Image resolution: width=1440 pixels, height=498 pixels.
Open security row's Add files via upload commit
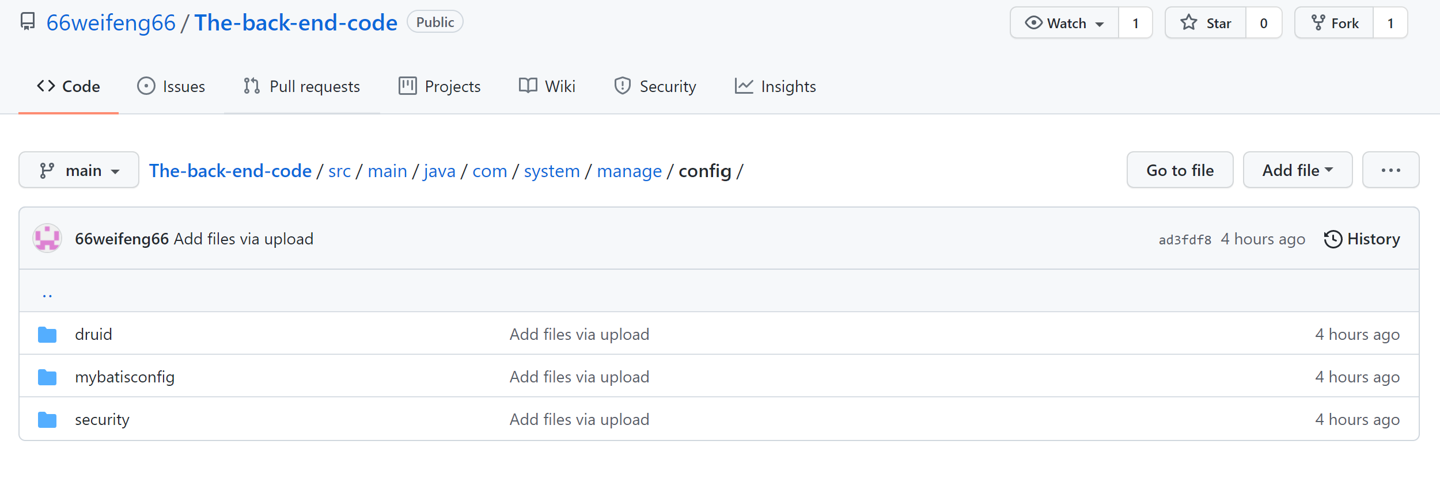(579, 419)
